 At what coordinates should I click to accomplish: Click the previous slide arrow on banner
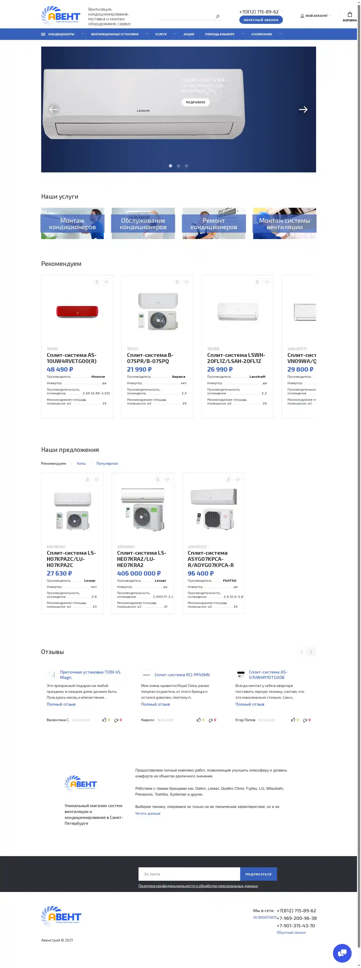54,109
